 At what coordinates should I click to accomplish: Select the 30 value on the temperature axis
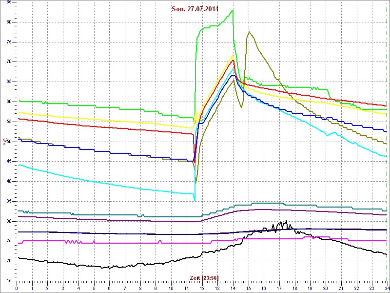point(9,221)
